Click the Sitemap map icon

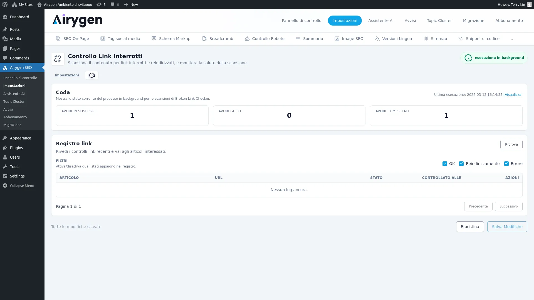point(426,39)
